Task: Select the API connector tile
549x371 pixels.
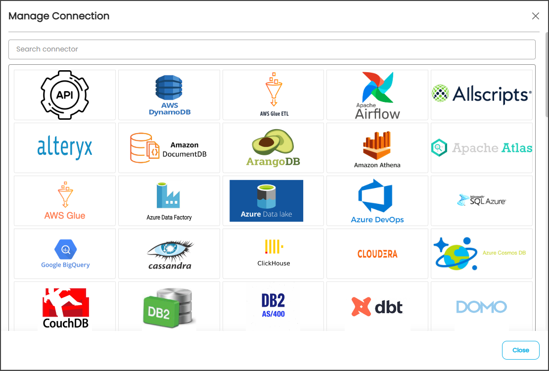Action: 65,95
